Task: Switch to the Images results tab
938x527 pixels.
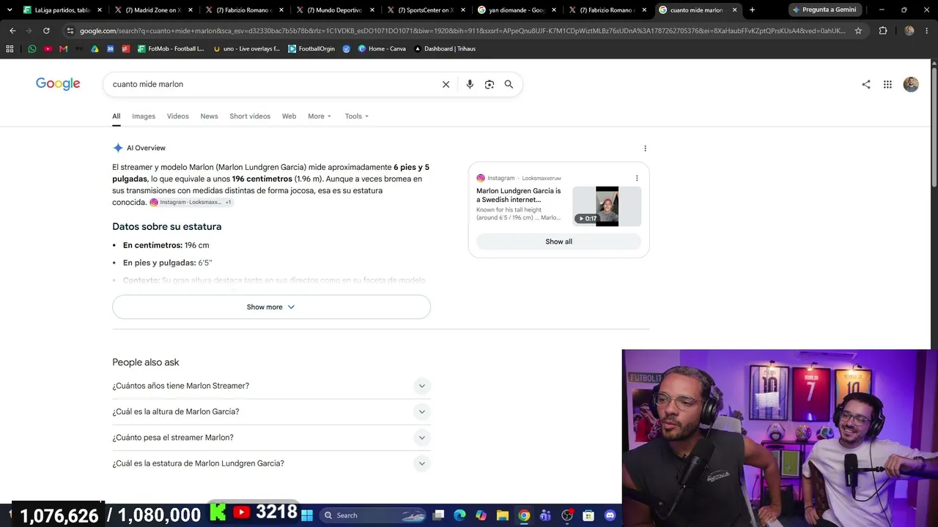Action: pyautogui.click(x=144, y=116)
